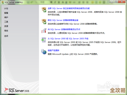Open link 从 SQL Server 2000 或 SQL Server 2005 升级

point(68,39)
